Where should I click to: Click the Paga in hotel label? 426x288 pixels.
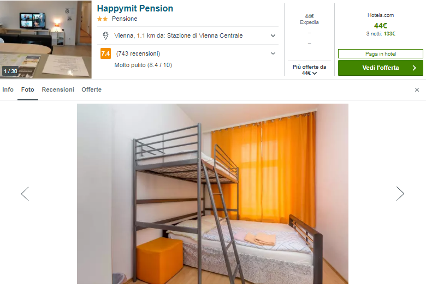(380, 54)
